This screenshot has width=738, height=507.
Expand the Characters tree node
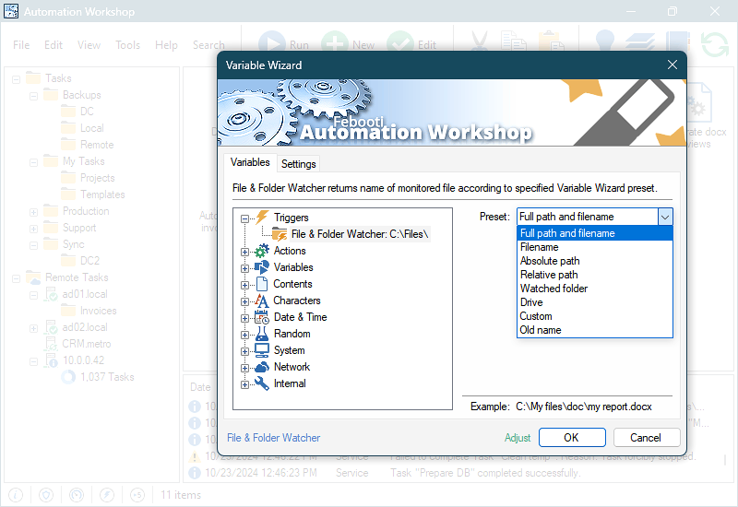click(x=244, y=302)
